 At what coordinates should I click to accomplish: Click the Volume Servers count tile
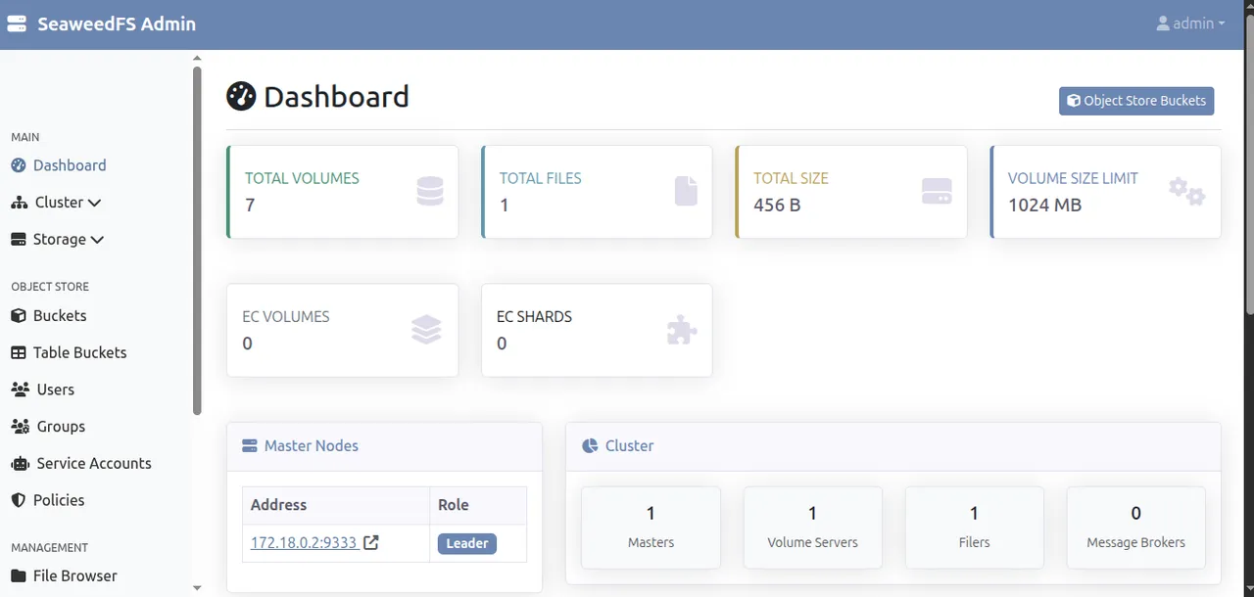pos(812,528)
